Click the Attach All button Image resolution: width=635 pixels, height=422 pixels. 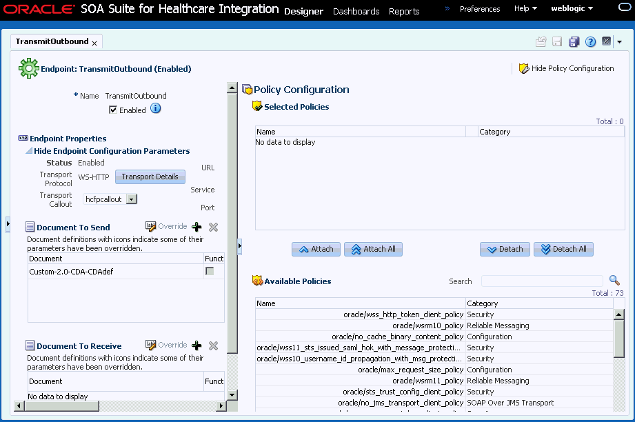373,249
